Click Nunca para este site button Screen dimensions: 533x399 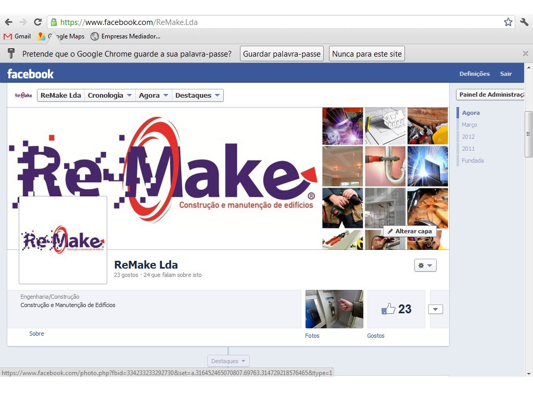click(x=367, y=54)
